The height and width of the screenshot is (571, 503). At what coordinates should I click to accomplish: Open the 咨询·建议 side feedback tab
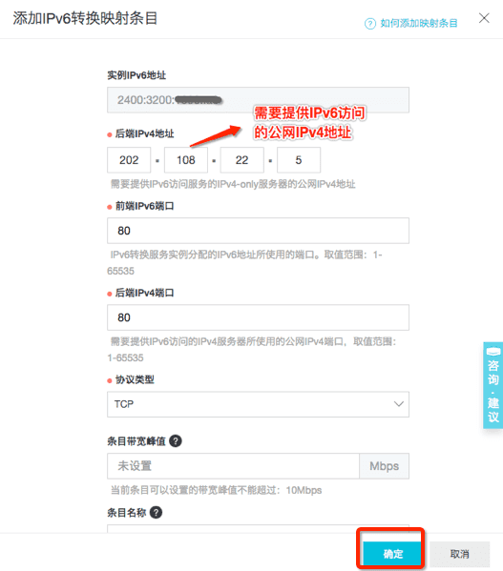493,385
